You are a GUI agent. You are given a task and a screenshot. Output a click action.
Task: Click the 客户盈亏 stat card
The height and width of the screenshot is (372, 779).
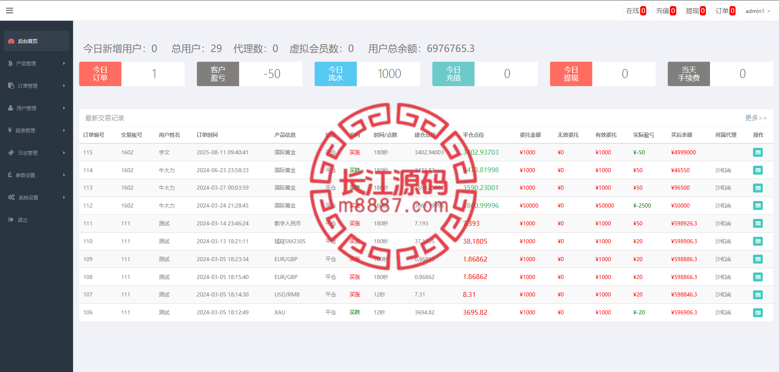pyautogui.click(x=250, y=74)
